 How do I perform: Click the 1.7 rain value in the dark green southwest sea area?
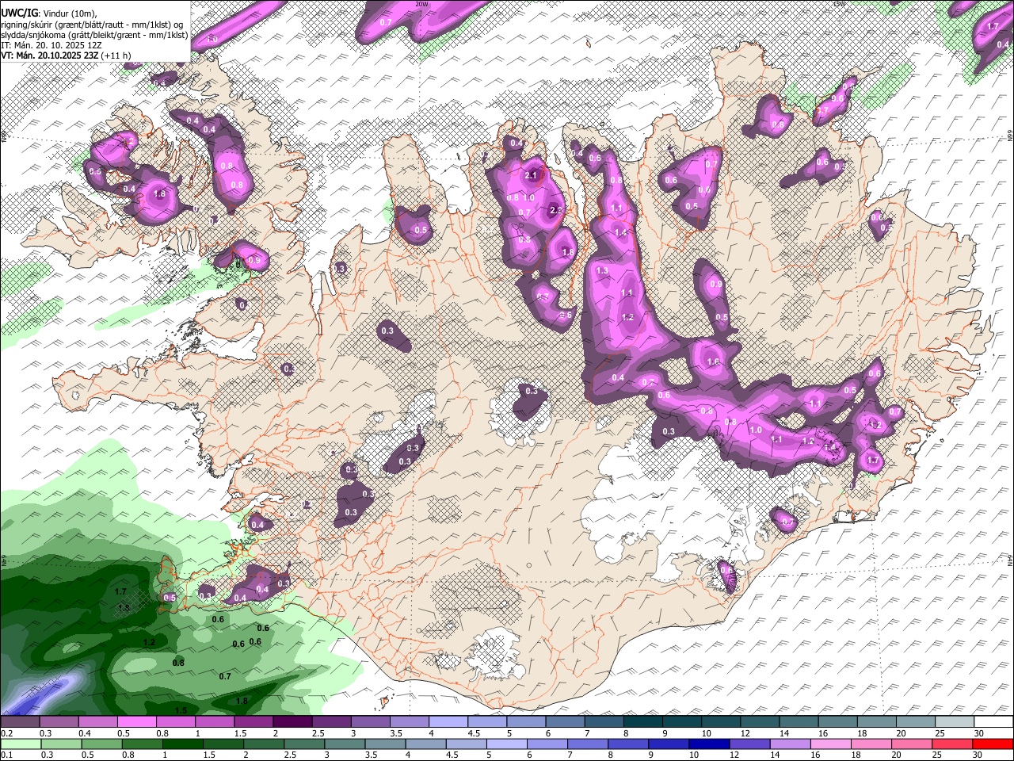tap(120, 591)
